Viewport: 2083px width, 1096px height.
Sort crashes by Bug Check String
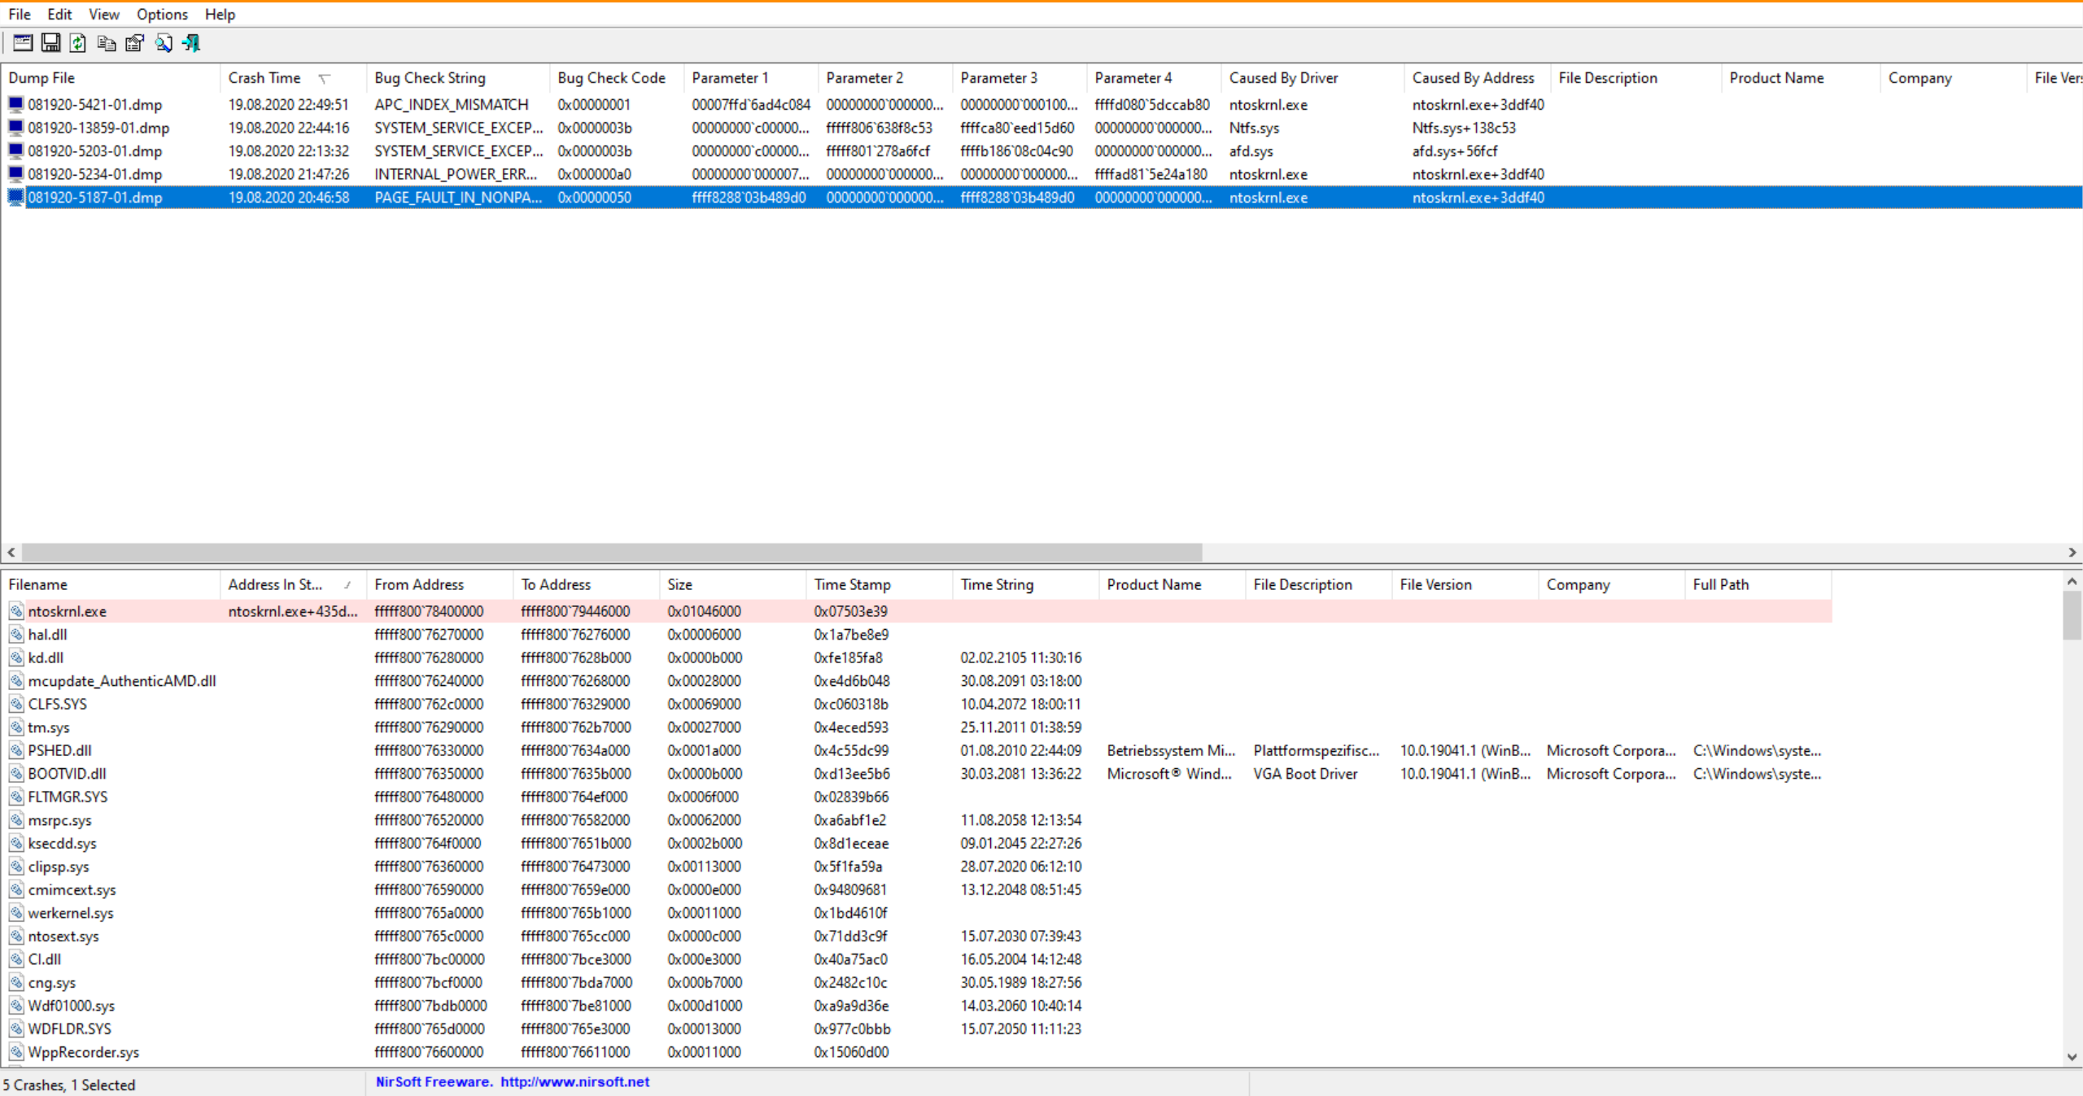pyautogui.click(x=430, y=78)
